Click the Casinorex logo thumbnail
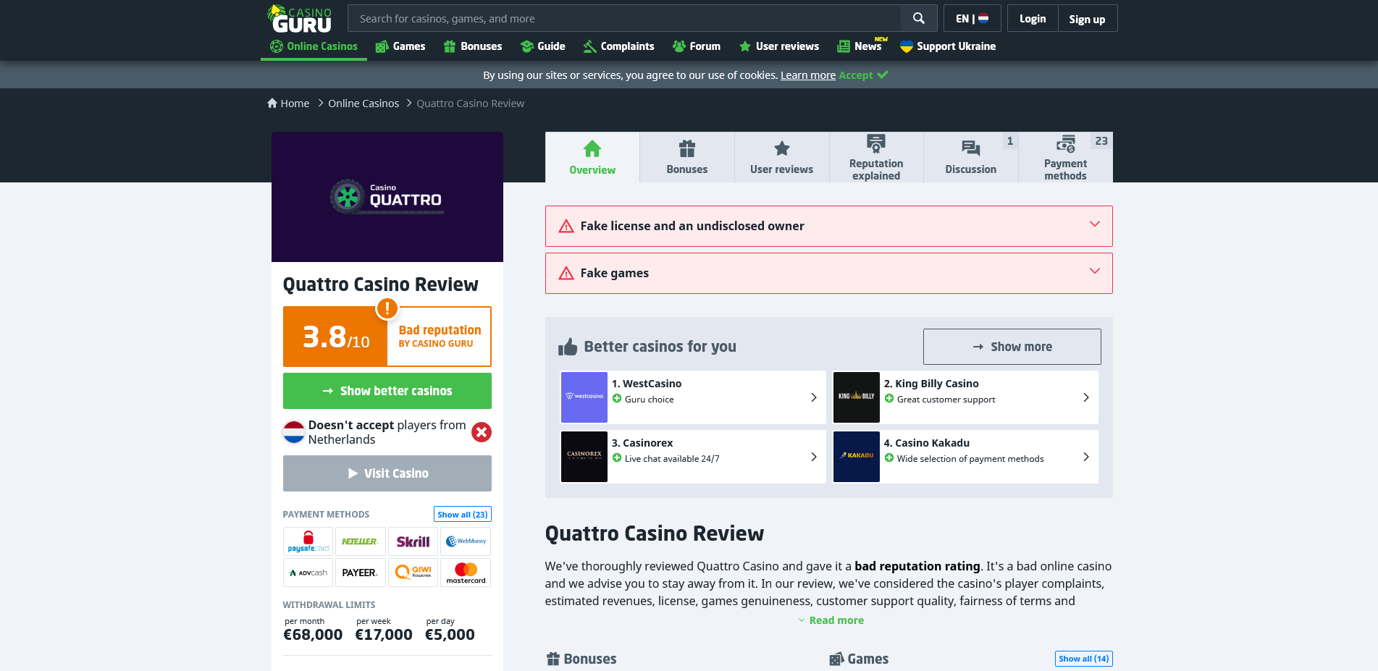Image resolution: width=1378 pixels, height=671 pixels. (584, 457)
